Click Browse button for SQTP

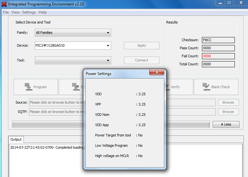(x=228, y=112)
